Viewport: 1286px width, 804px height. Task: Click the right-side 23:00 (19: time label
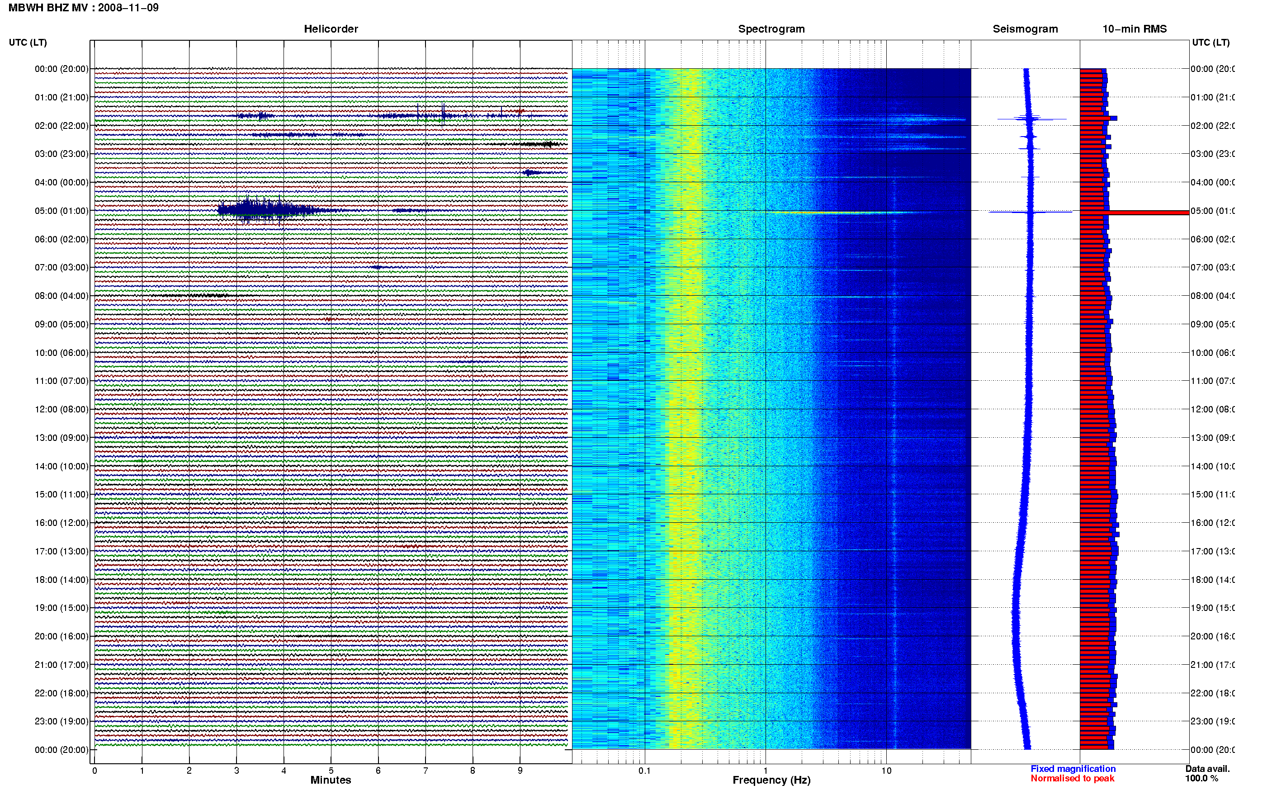coord(1213,722)
